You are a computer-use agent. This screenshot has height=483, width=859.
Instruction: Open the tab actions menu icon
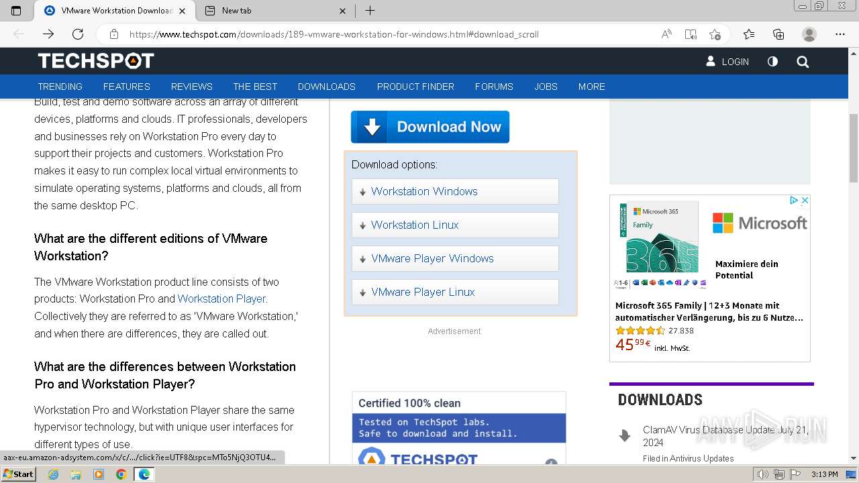point(16,11)
